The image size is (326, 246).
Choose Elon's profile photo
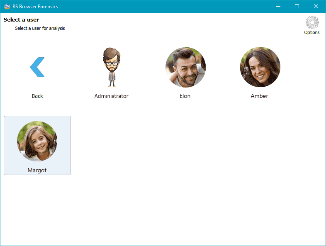coord(185,67)
